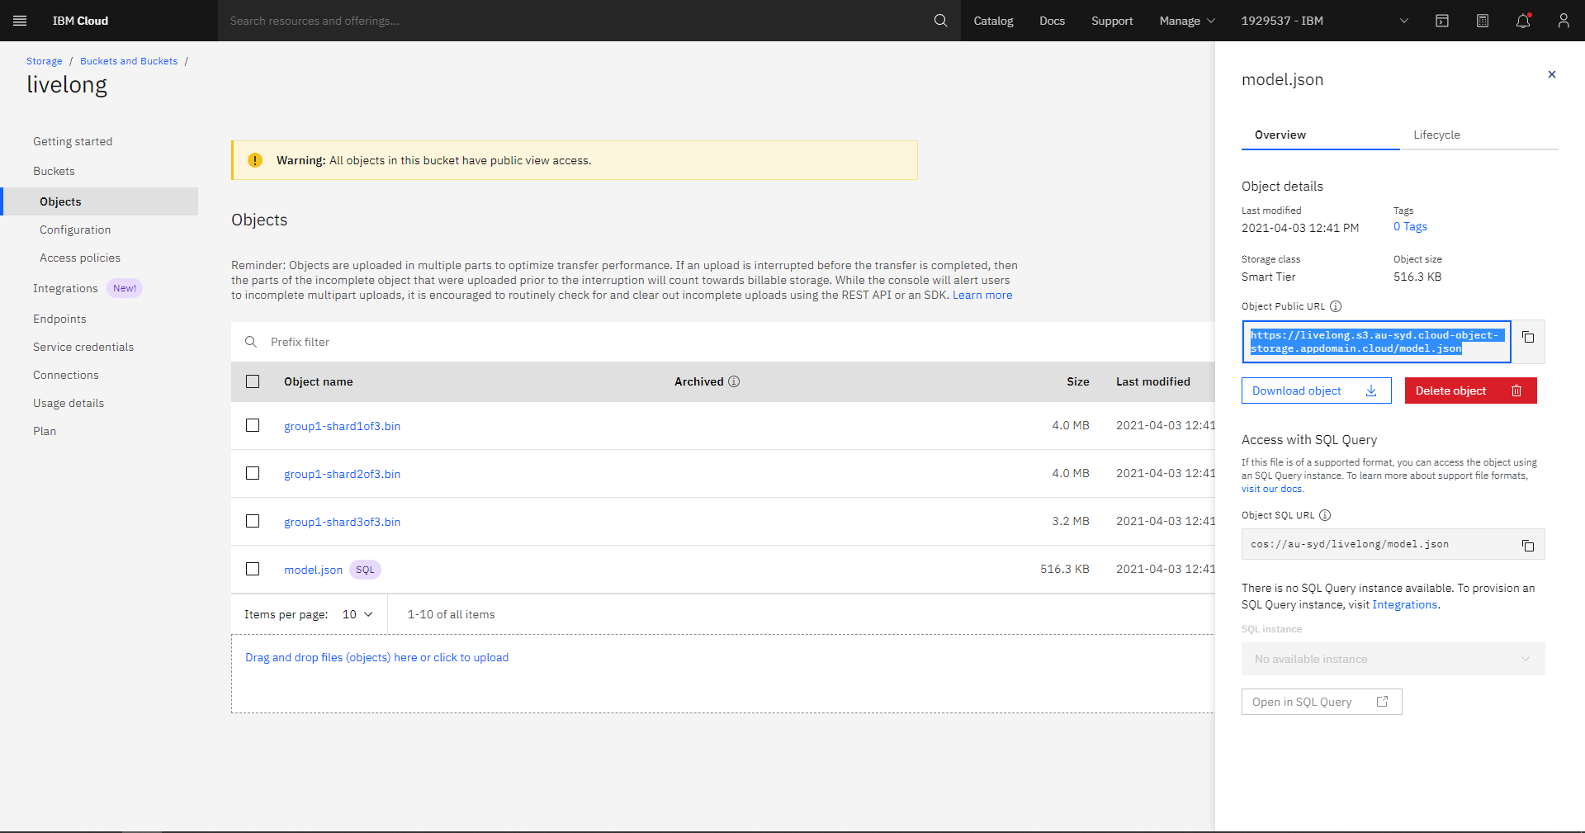Check the group1-shard1of3.bin checkbox

pos(253,425)
